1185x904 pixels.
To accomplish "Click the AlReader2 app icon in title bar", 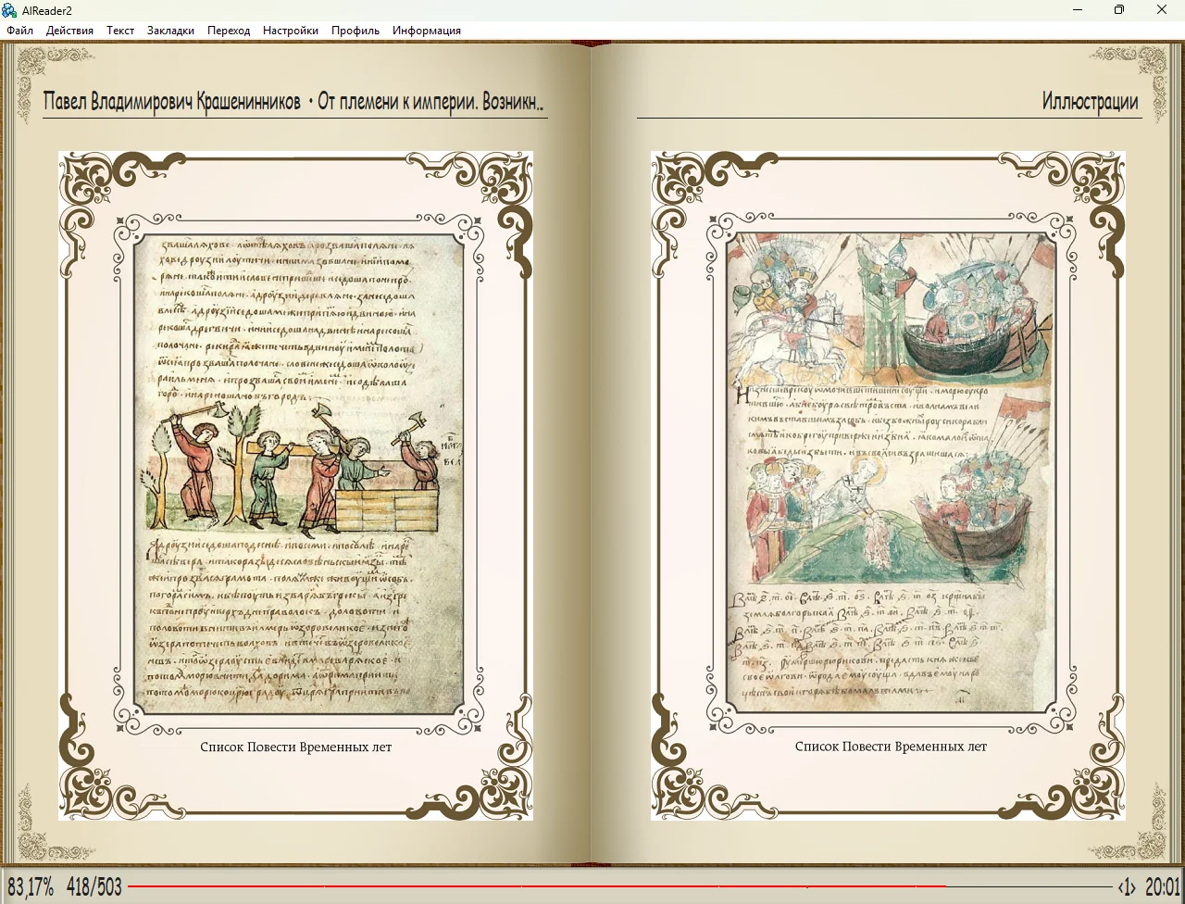I will [x=10, y=10].
